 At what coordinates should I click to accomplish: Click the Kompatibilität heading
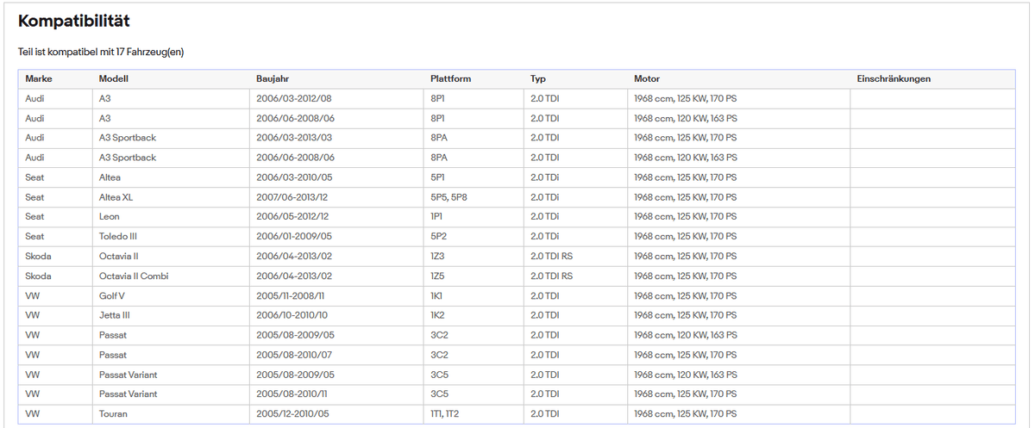tap(74, 21)
